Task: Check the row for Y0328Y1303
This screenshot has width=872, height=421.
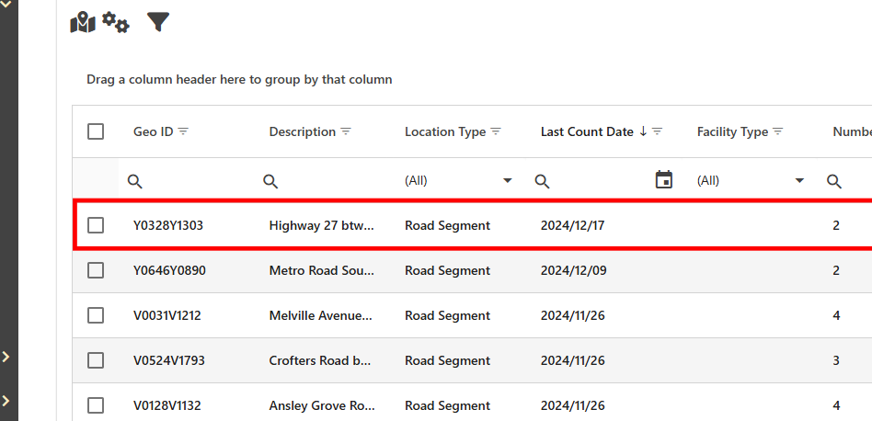Action: (96, 225)
